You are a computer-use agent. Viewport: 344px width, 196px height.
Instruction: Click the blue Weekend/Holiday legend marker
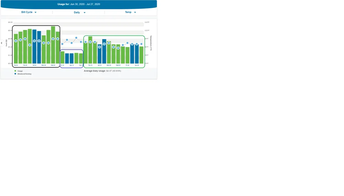coord(15,74)
